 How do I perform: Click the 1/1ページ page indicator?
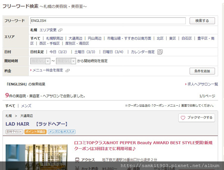(207, 96)
